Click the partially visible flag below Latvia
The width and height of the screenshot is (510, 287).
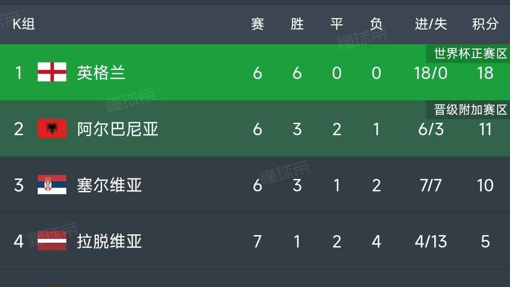52,285
